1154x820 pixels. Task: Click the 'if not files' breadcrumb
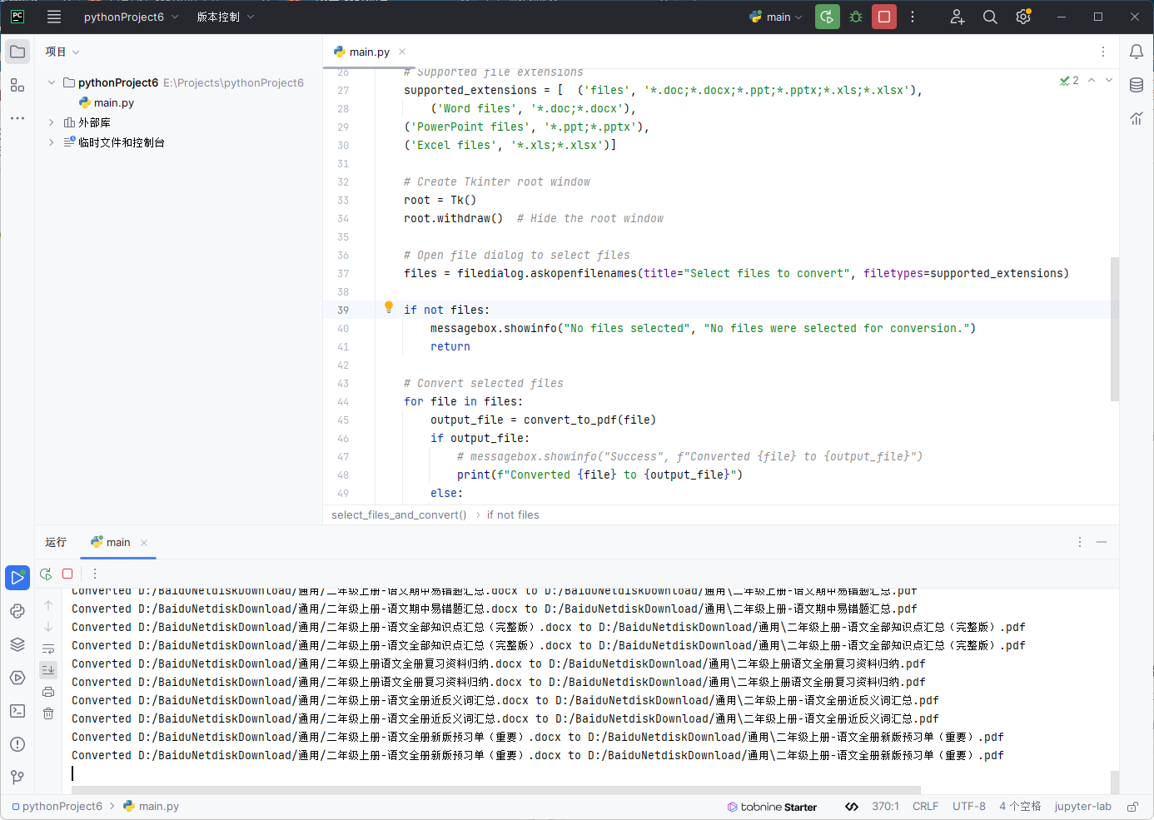point(513,514)
